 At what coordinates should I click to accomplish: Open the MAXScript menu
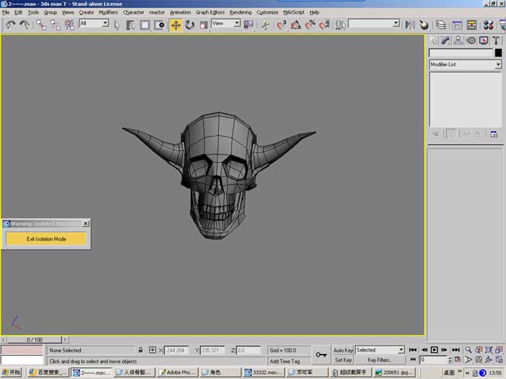(293, 12)
